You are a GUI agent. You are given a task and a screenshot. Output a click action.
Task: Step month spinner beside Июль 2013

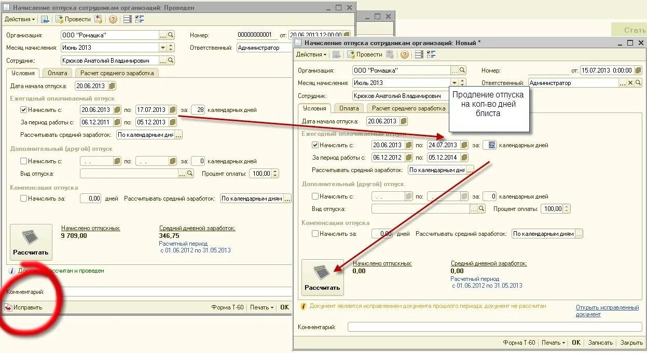(x=463, y=83)
